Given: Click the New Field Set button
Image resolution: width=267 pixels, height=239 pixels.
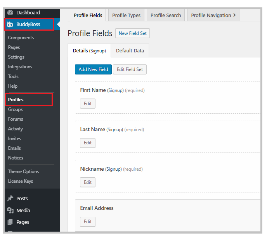Looking at the screenshot, I should click(x=132, y=33).
